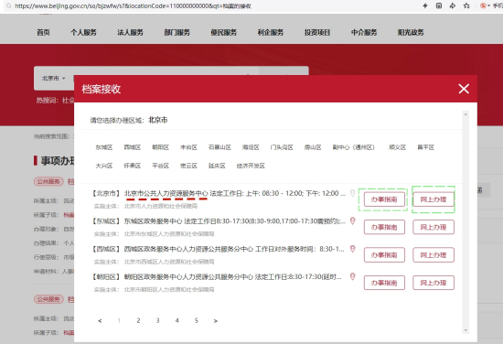Open 部门服务 in the navigation bar
This screenshot has width=503, height=344.
click(x=177, y=32)
